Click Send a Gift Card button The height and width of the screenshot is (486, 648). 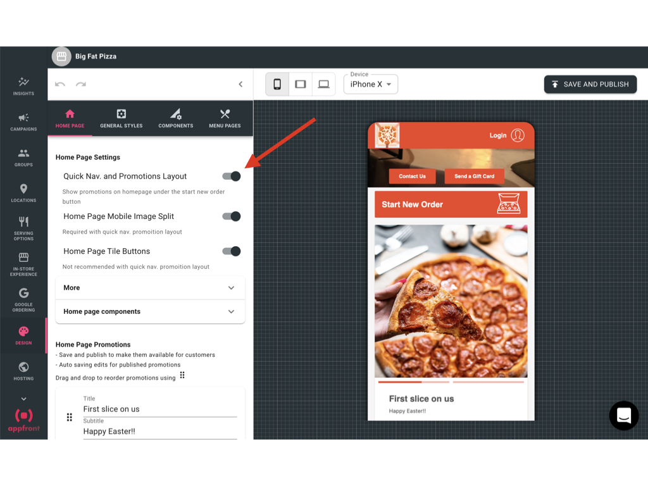pyautogui.click(x=475, y=176)
